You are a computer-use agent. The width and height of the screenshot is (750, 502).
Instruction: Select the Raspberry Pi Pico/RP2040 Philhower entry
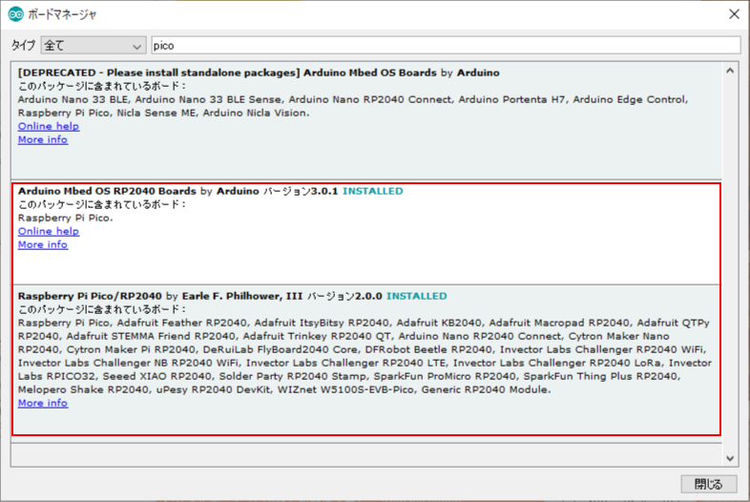366,360
